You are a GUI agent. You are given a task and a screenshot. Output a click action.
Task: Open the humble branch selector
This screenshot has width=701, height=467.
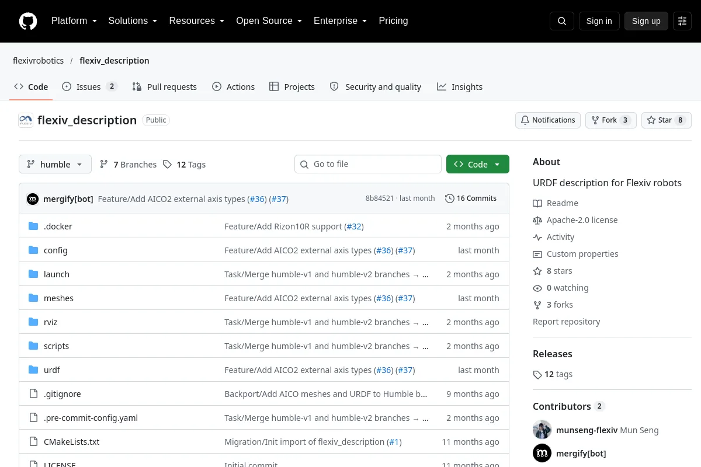coord(55,165)
